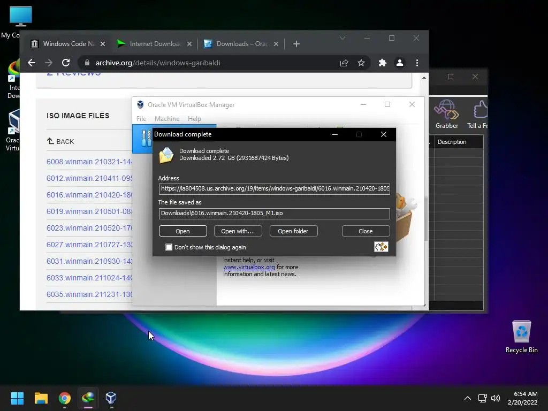Click the network tray icon
The image size is (548, 411).
(x=483, y=398)
